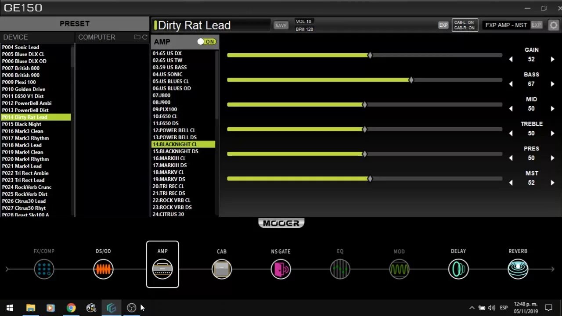Click the VOL 10 value

point(303,22)
